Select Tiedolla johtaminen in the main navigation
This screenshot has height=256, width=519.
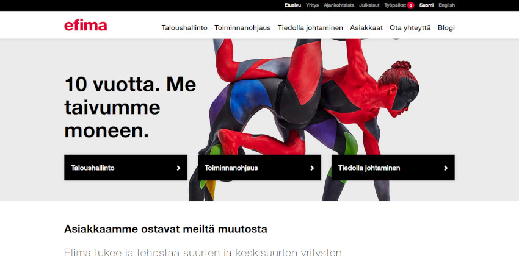pos(310,28)
